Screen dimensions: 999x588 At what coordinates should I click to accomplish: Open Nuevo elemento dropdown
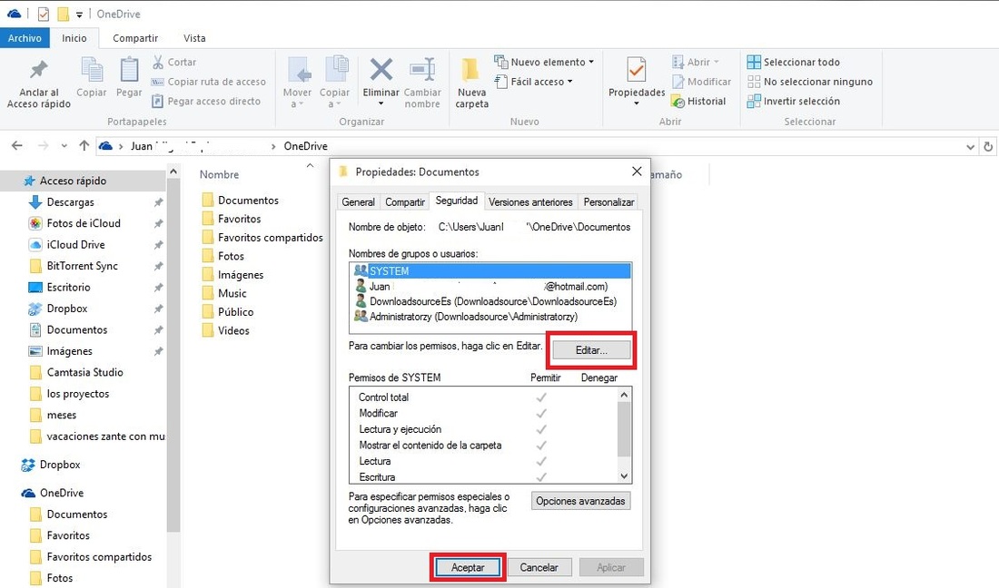(x=544, y=62)
